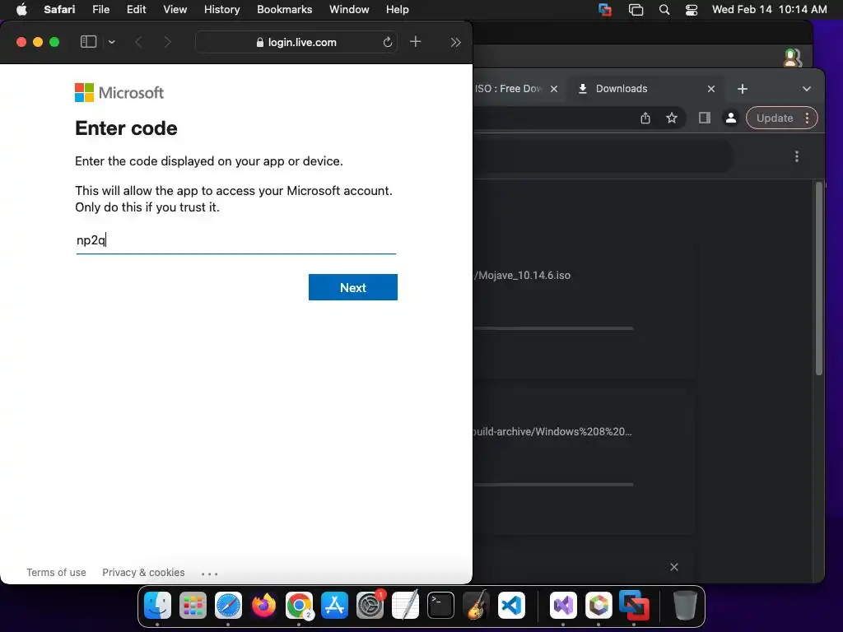This screenshot has height=632, width=843.
Task: Open Visual Studio from the Dock
Action: [563, 606]
